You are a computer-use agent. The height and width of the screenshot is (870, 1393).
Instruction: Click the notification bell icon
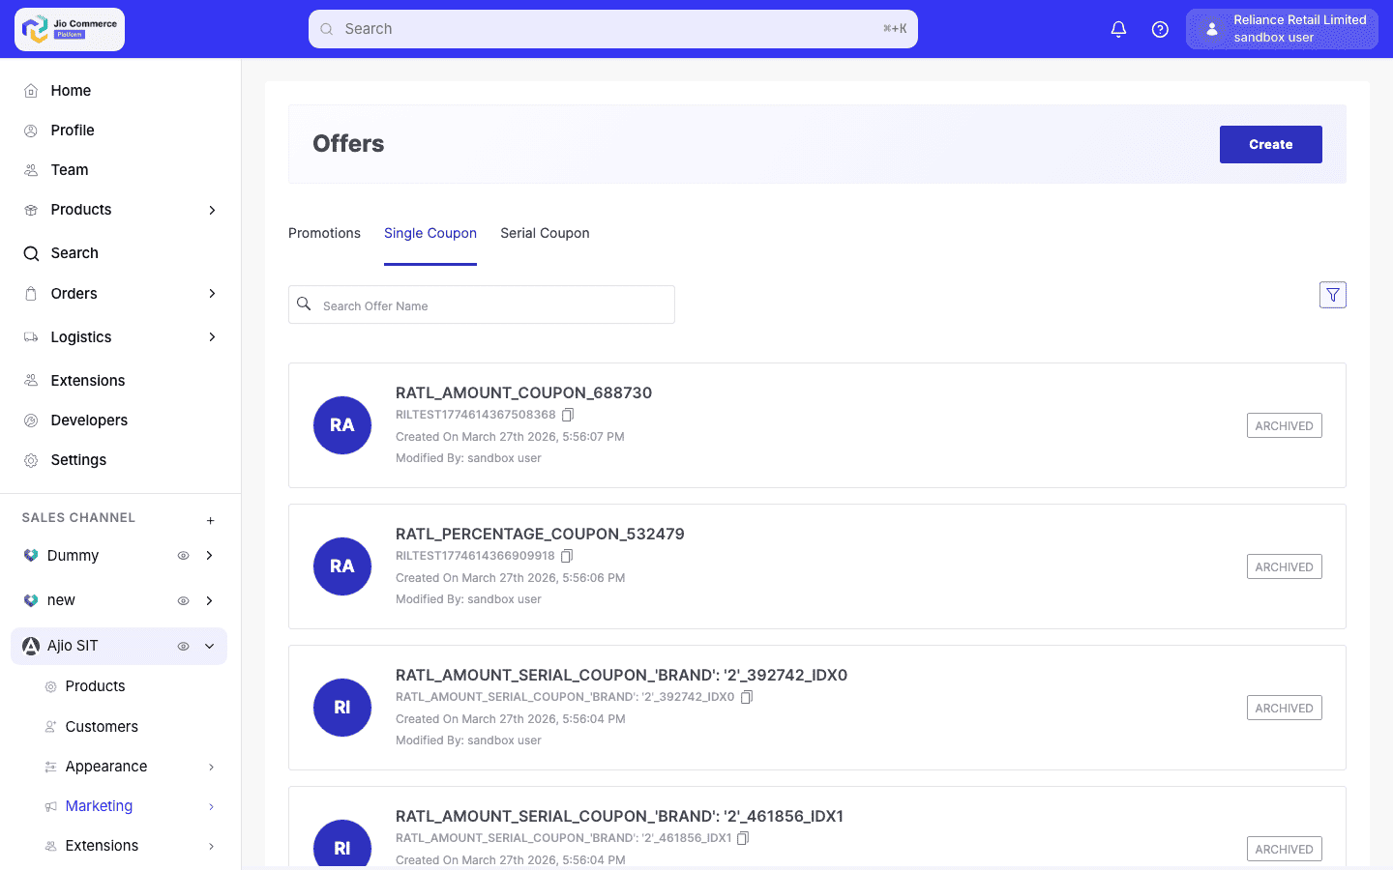click(1118, 29)
